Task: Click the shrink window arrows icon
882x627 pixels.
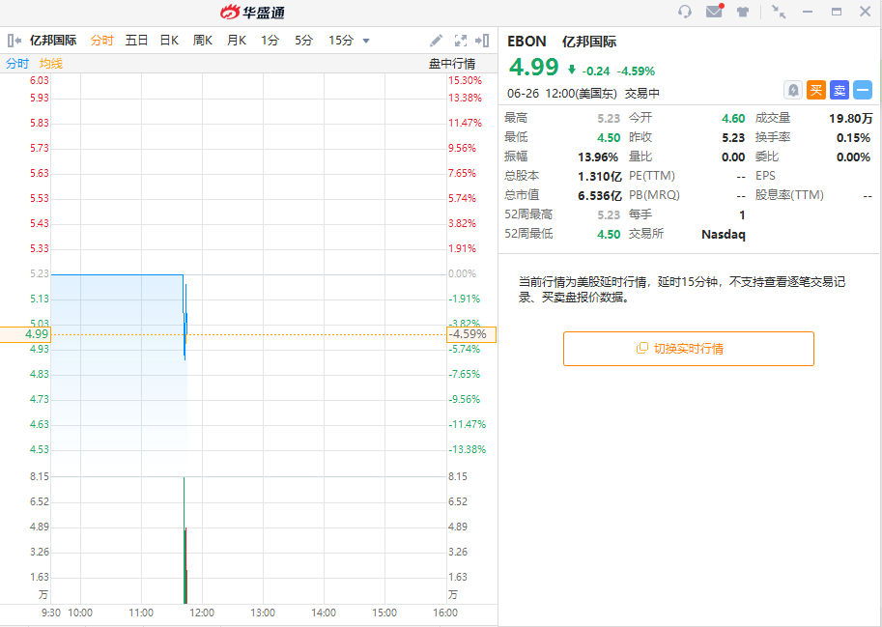Action: (779, 12)
